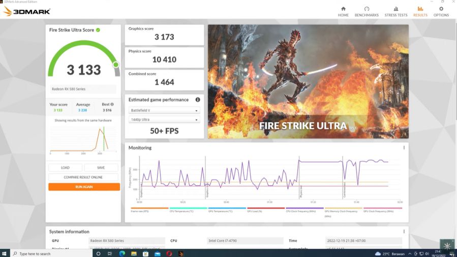Launch Microsoft Edge from the taskbar

pos(122,253)
